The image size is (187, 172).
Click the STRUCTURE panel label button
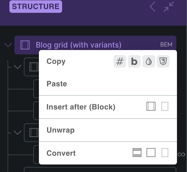tap(36, 7)
